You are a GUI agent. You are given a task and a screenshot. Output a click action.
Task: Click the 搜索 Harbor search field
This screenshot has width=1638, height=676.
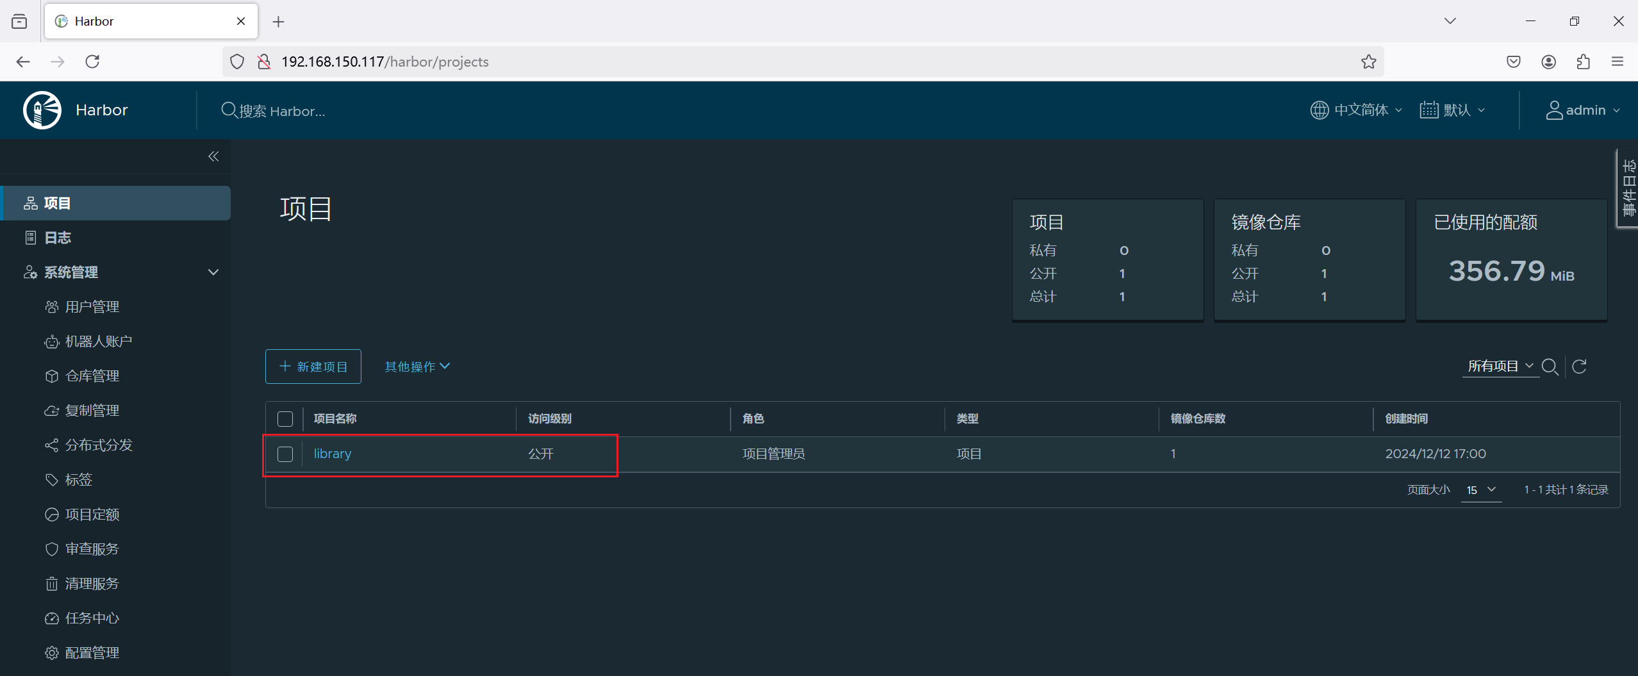click(282, 111)
